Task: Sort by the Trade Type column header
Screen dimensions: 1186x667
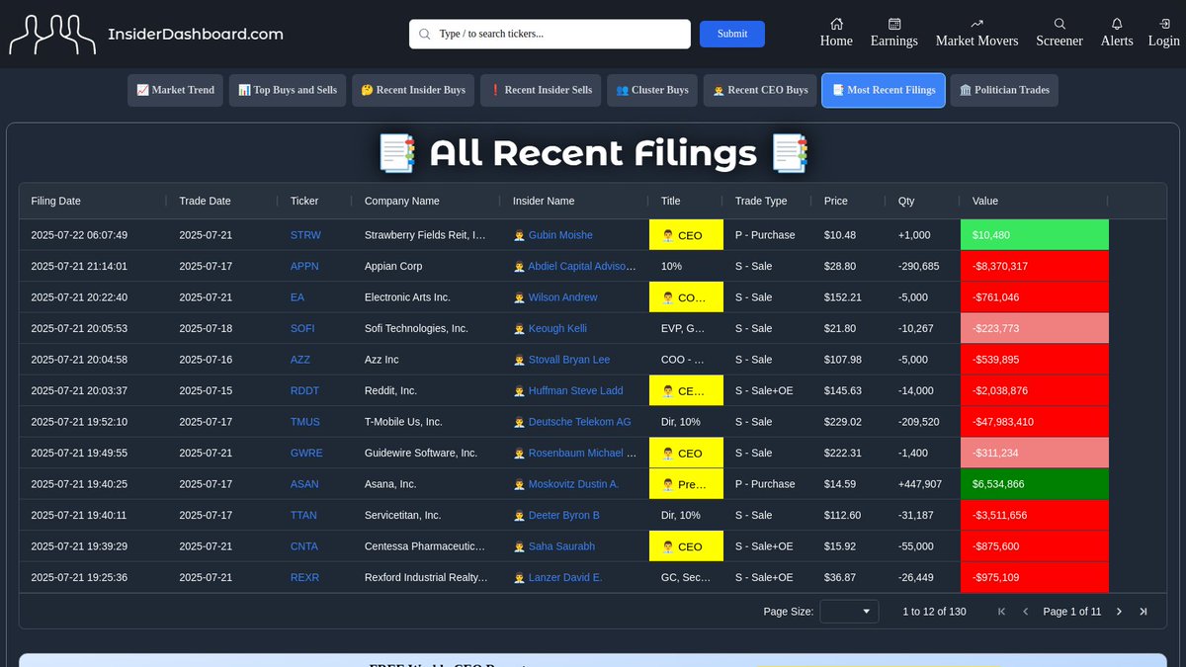Action: click(761, 201)
